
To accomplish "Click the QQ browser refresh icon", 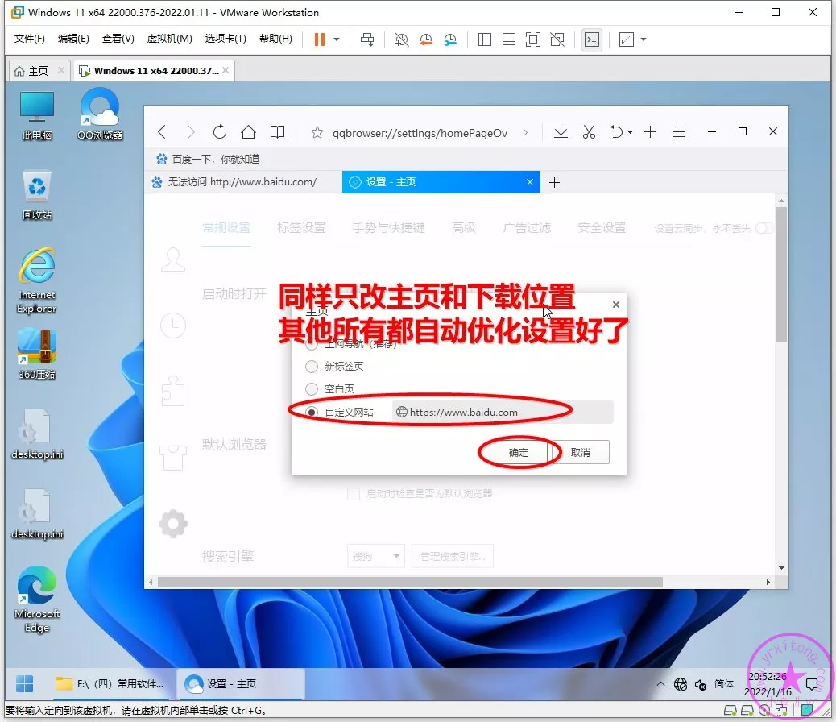I will [x=219, y=132].
